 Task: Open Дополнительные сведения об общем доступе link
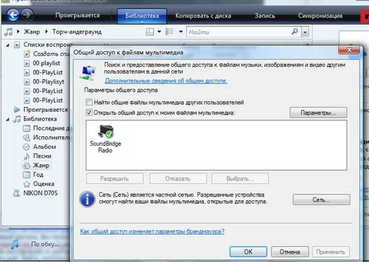pyautogui.click(x=166, y=81)
